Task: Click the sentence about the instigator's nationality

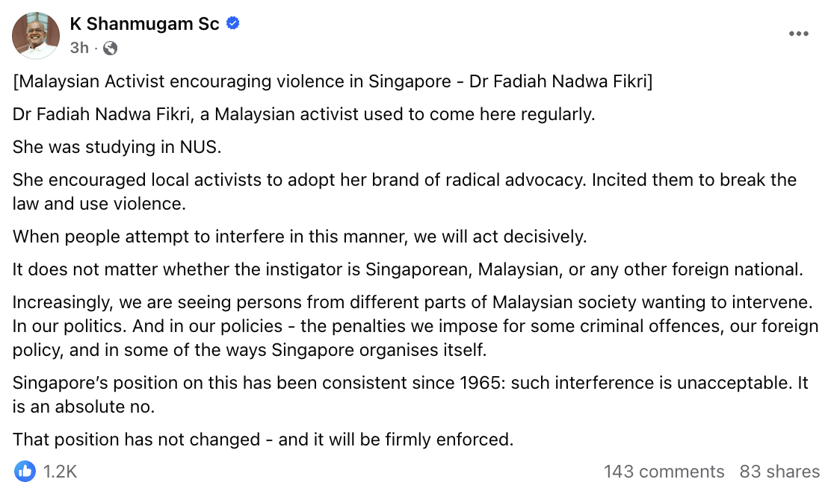Action: [x=407, y=269]
